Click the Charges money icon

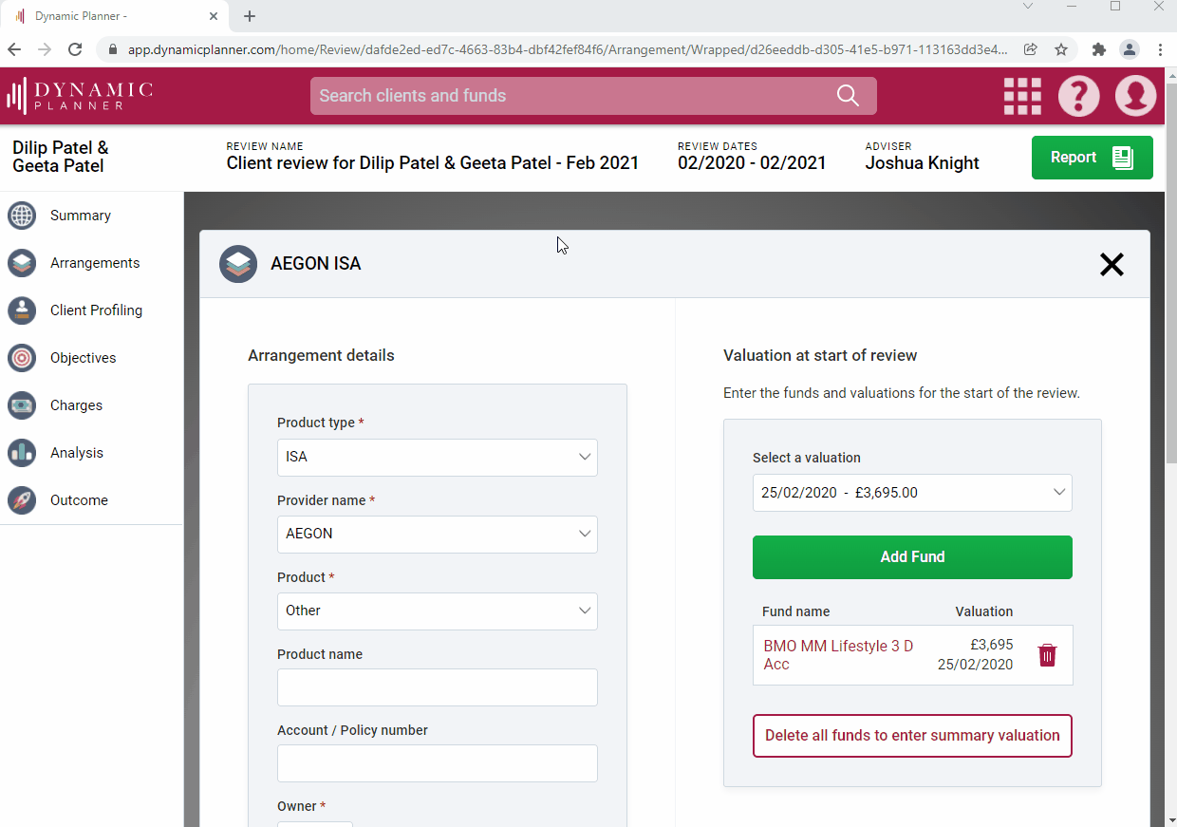22,405
